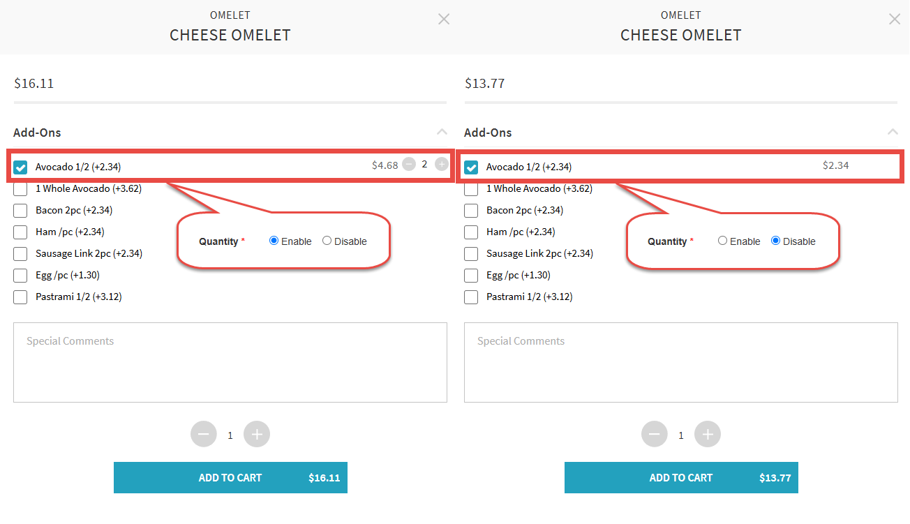Click the left Special Comments text box

click(x=230, y=362)
